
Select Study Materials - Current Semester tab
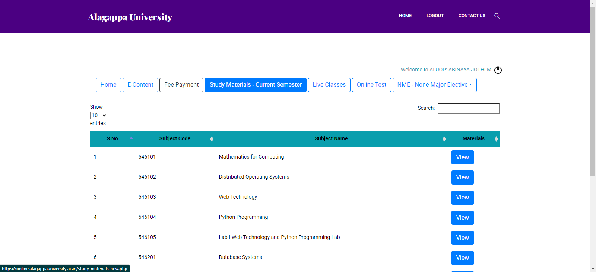click(256, 85)
